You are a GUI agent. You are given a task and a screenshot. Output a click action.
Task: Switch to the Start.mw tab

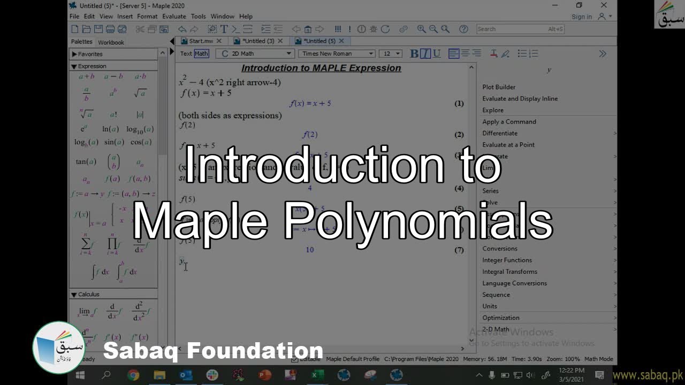click(x=201, y=41)
